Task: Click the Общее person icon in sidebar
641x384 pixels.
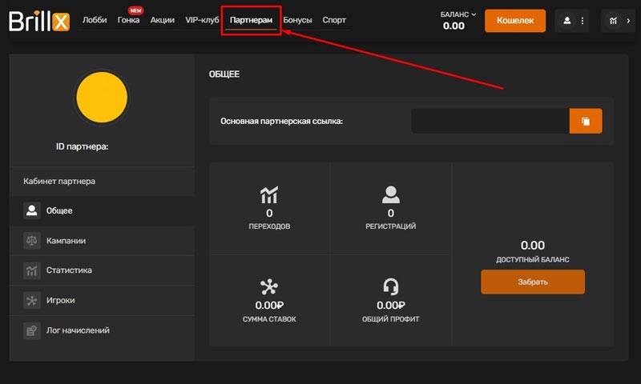Action: [x=31, y=210]
